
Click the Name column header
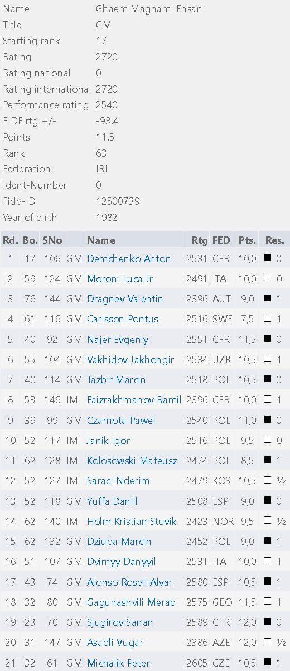[101, 240]
